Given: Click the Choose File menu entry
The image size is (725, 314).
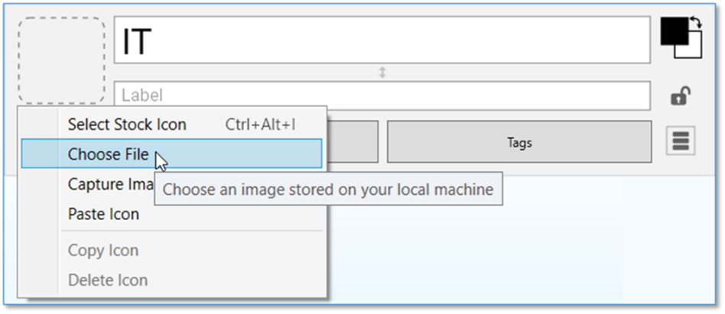Looking at the screenshot, I should [108, 154].
